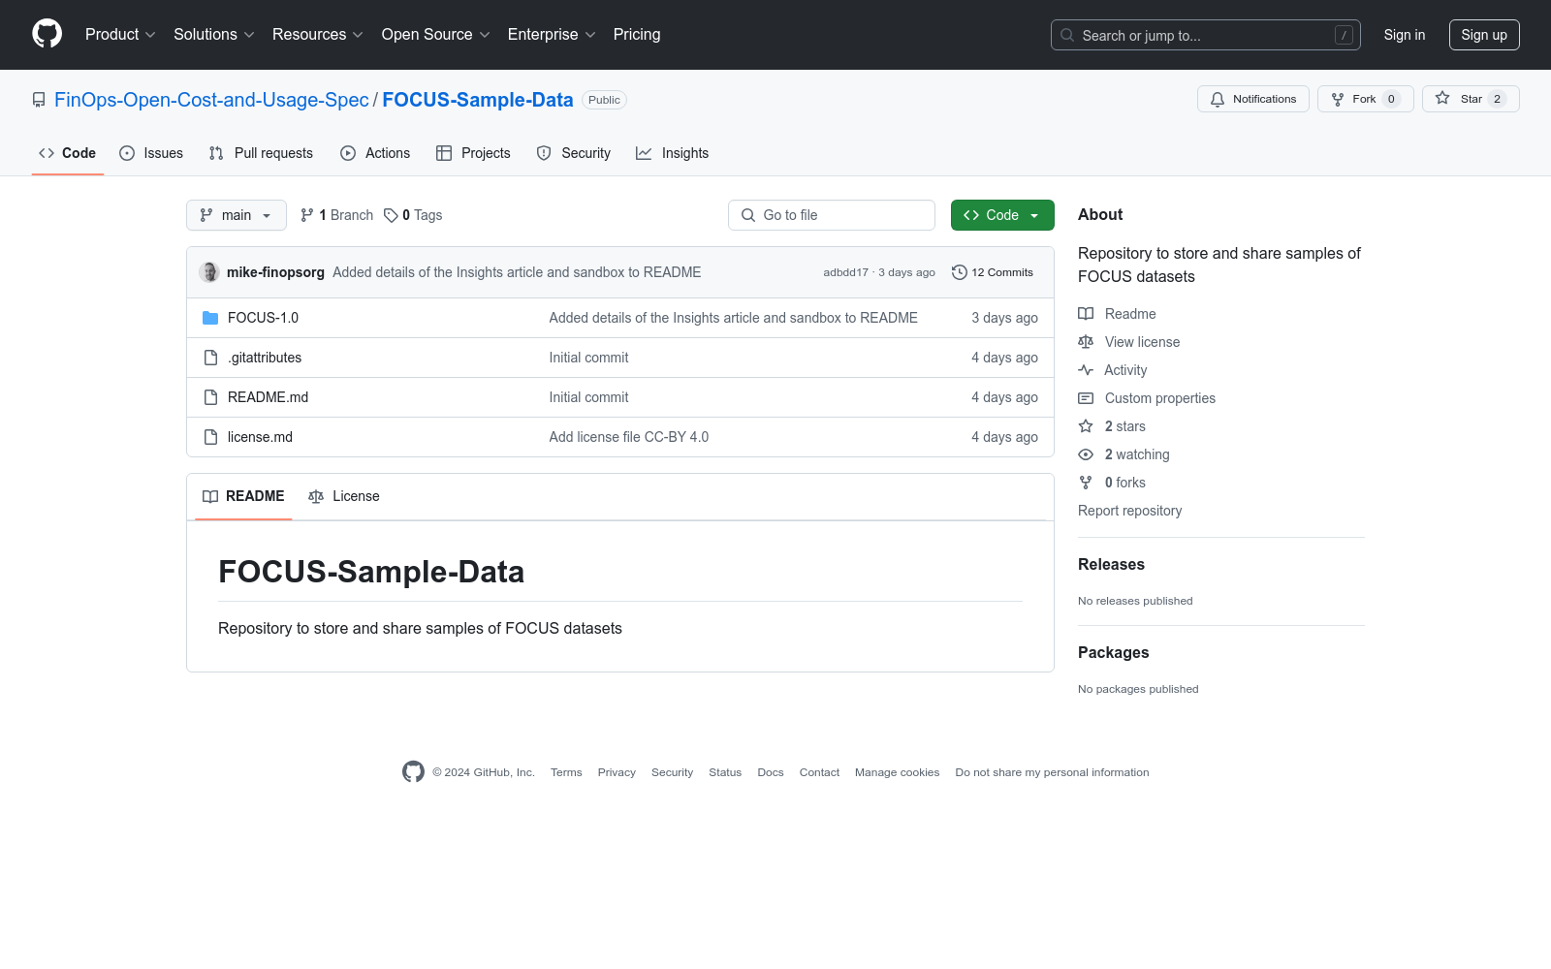Star the FOCUS-Sample-Data repository

[1471, 99]
